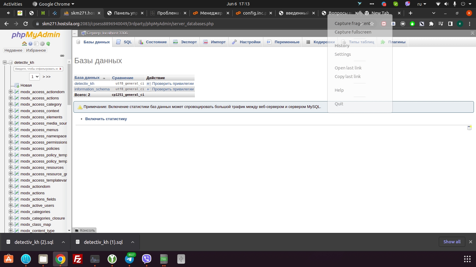The width and height of the screenshot is (476, 267).
Task: Clear the table filter with red X
Action: [x=60, y=69]
